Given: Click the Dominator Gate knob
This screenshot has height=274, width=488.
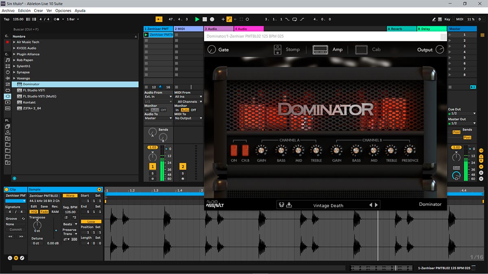Looking at the screenshot, I should click(x=211, y=50).
